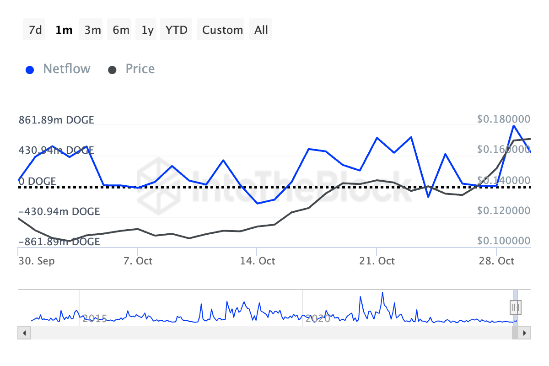Viewport: 549px width, 366px height.
Task: Switch chart to 3m range
Action: click(92, 30)
